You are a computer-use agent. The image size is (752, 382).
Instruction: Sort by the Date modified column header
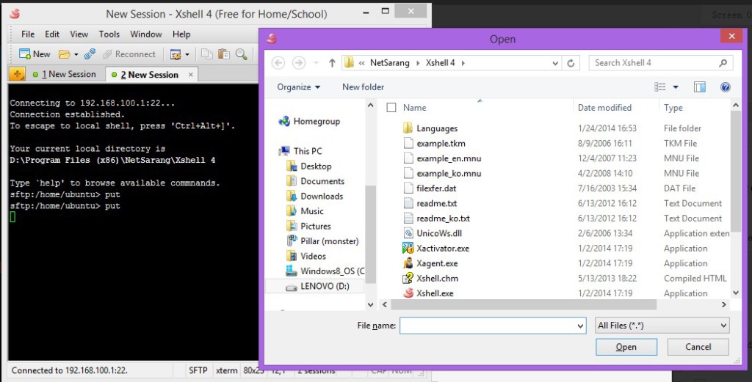pyautogui.click(x=604, y=108)
